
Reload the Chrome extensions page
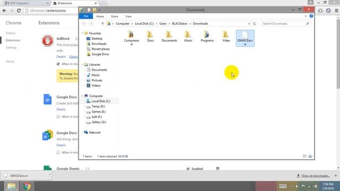(x=19, y=11)
